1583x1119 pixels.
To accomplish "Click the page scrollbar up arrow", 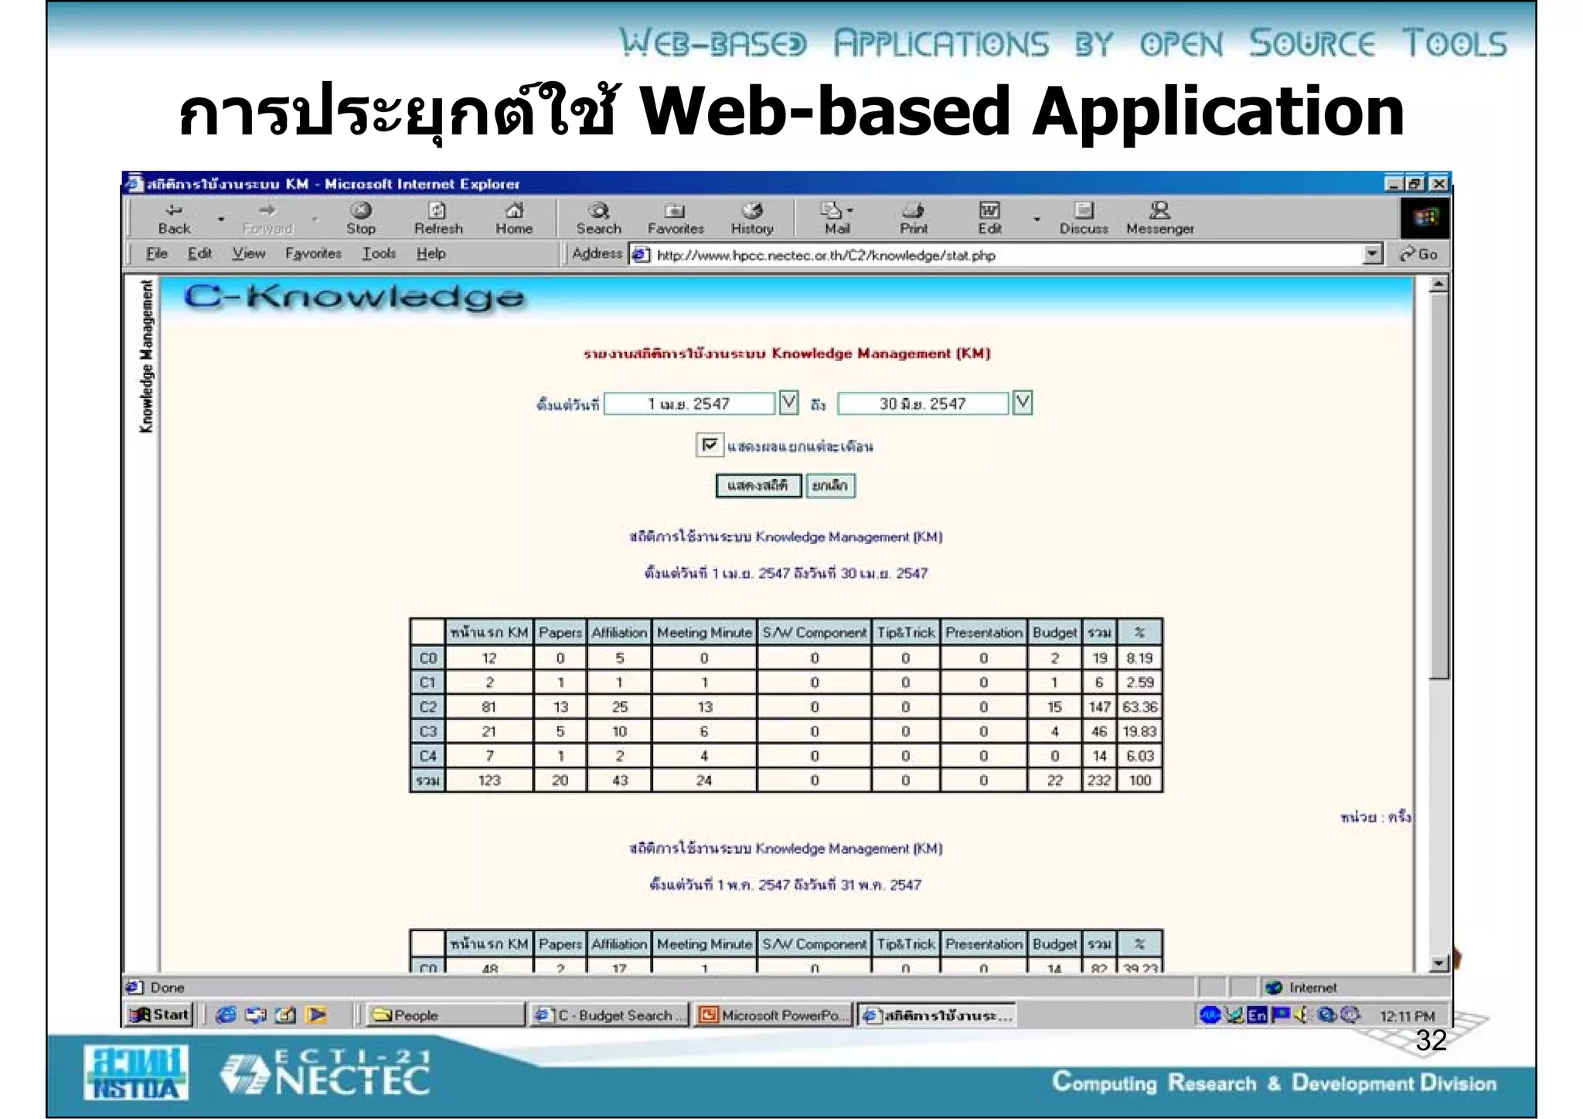I will [x=1438, y=284].
